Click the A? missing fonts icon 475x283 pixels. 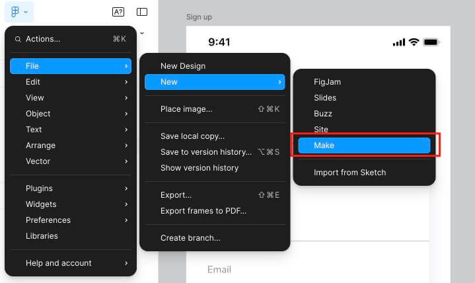pos(118,12)
